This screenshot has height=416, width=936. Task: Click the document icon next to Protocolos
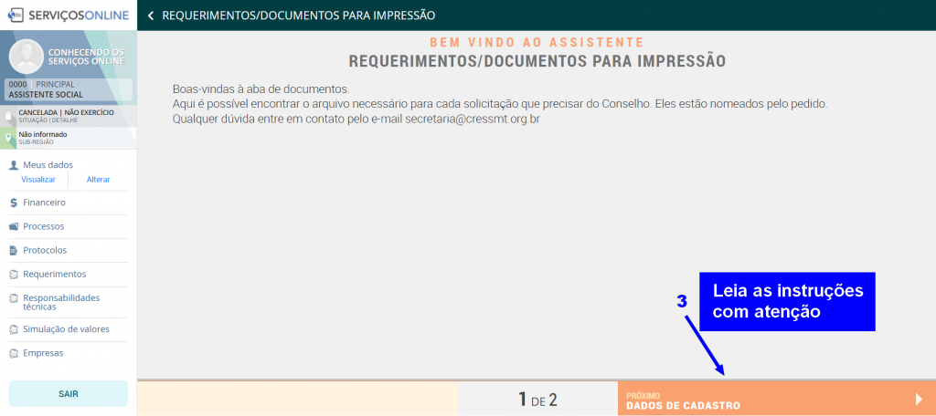point(14,250)
